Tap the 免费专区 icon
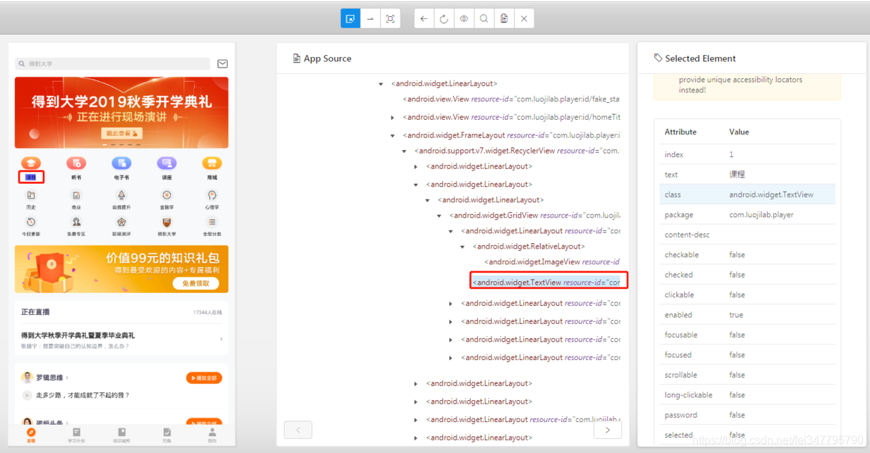This screenshot has height=453, width=870. pyautogui.click(x=76, y=222)
